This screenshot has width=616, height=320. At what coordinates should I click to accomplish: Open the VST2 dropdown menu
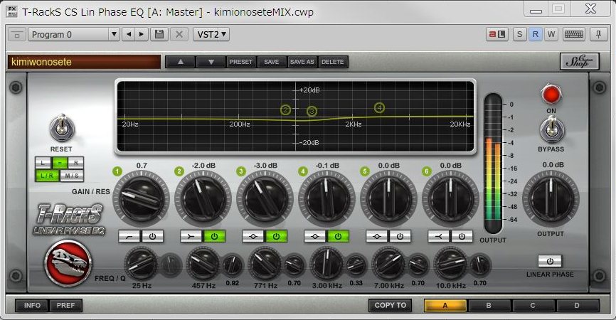click(211, 35)
